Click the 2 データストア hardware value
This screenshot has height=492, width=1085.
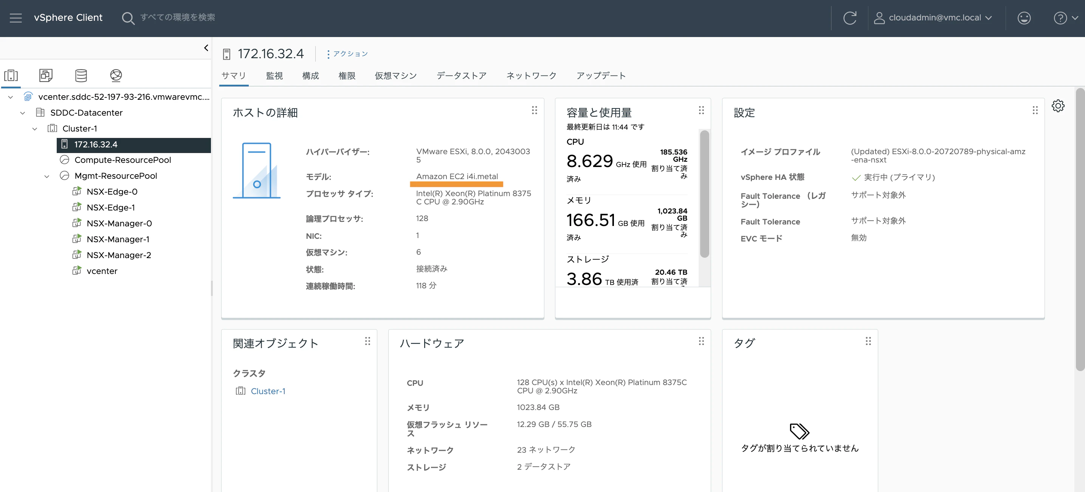click(x=543, y=467)
